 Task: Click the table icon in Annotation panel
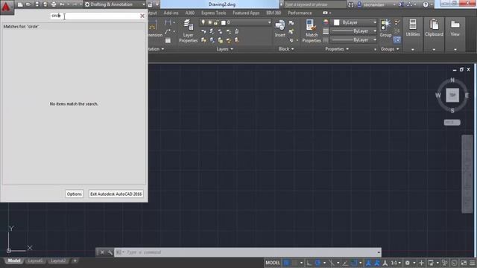pos(168,40)
